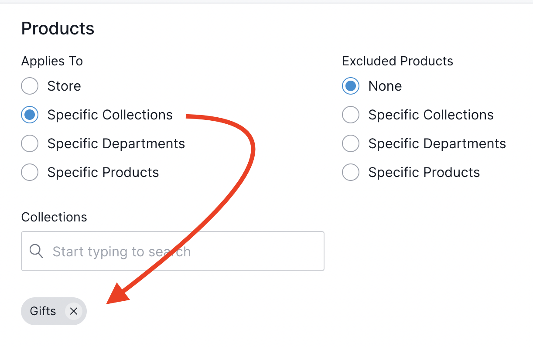Screen dimensions: 533x347
Task: Click the Excluded Products label
Action: point(397,61)
